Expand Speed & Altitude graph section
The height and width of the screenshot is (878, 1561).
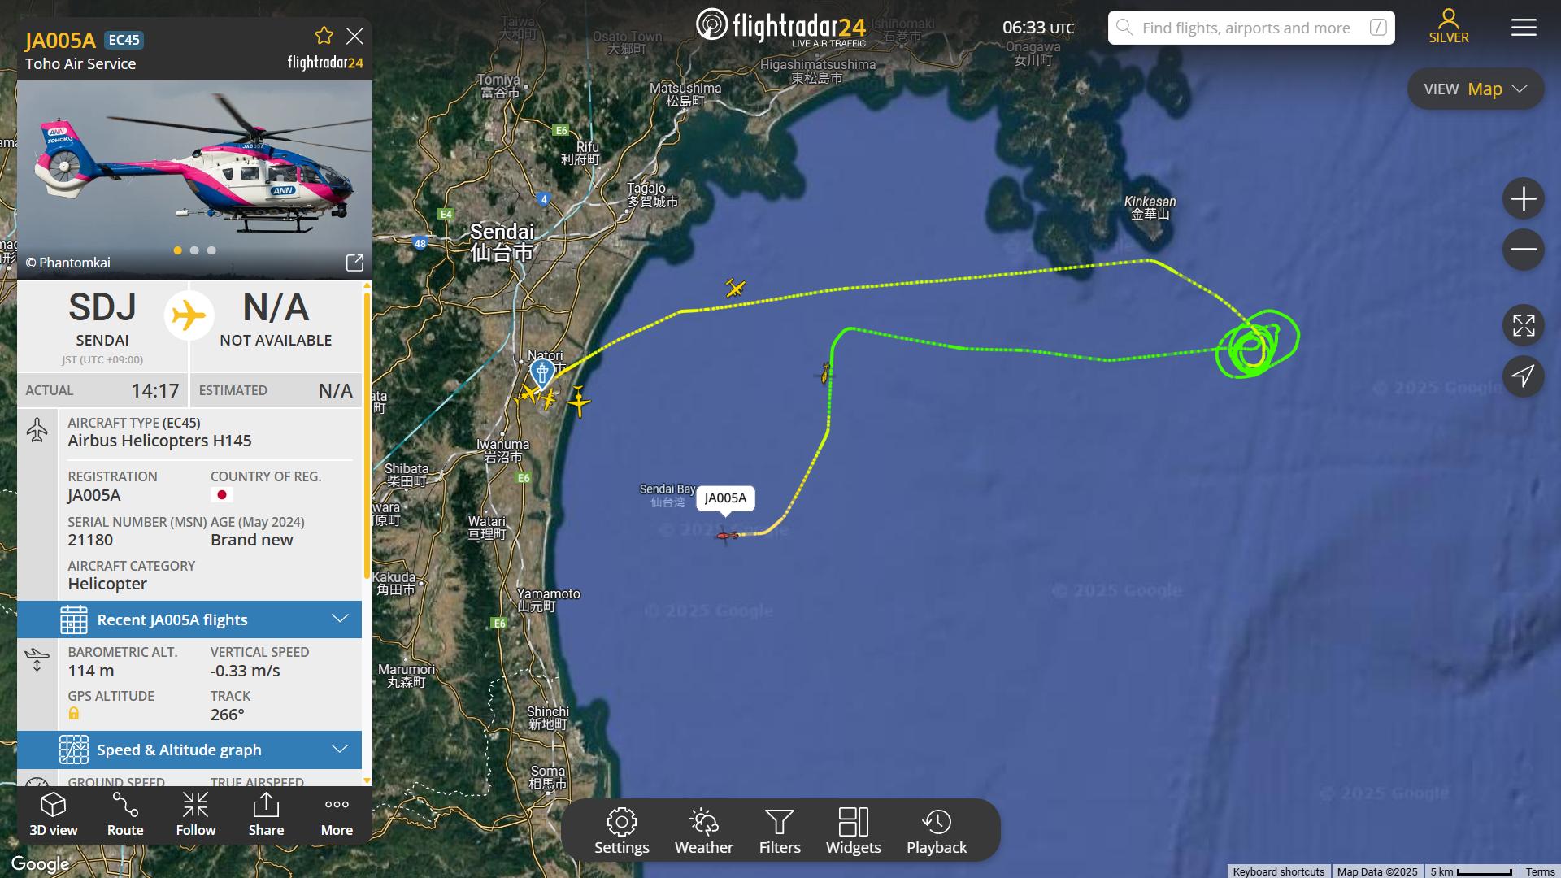[189, 750]
